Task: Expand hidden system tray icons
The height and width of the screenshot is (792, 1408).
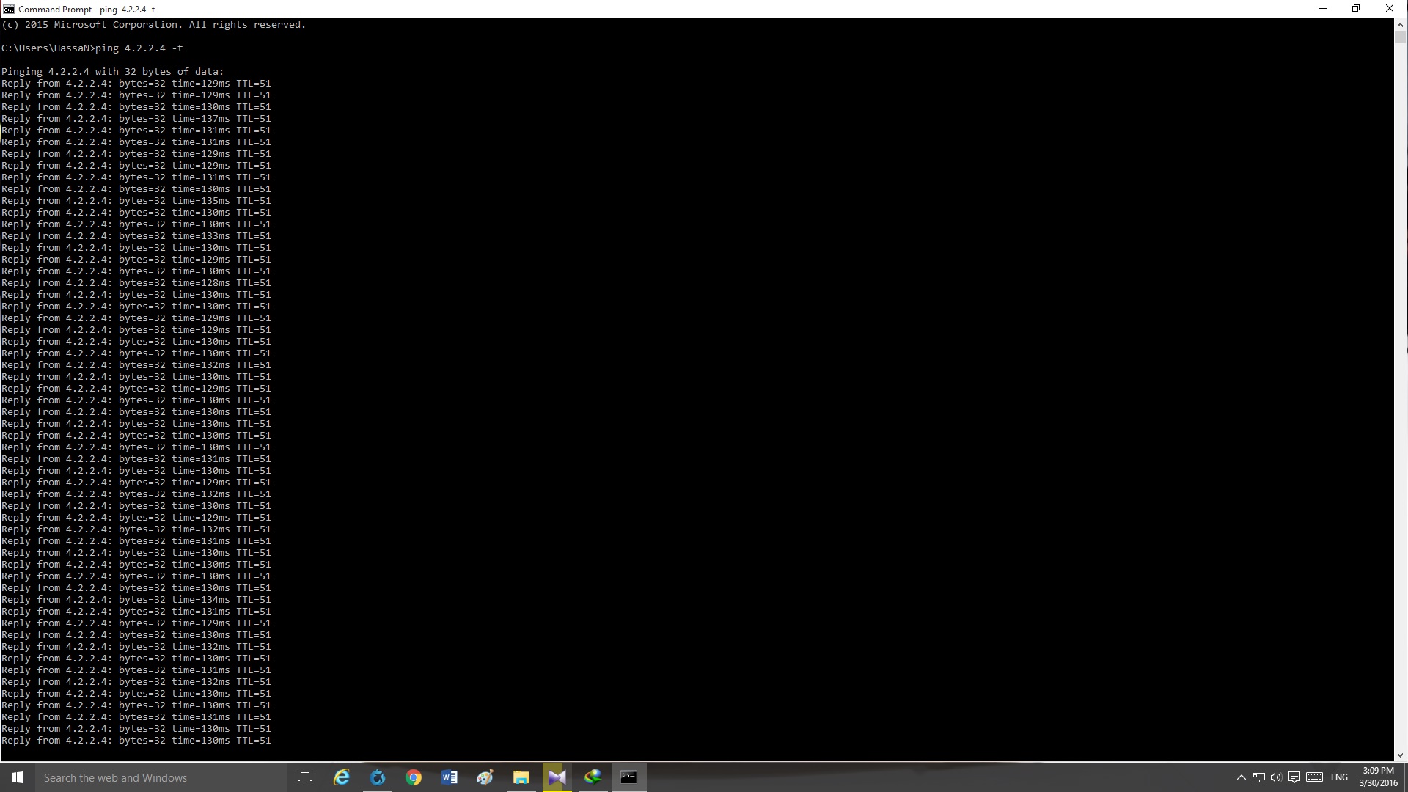Action: tap(1241, 777)
